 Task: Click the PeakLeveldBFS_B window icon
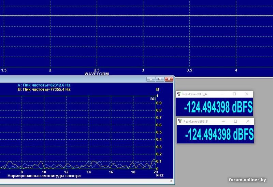click(x=180, y=121)
